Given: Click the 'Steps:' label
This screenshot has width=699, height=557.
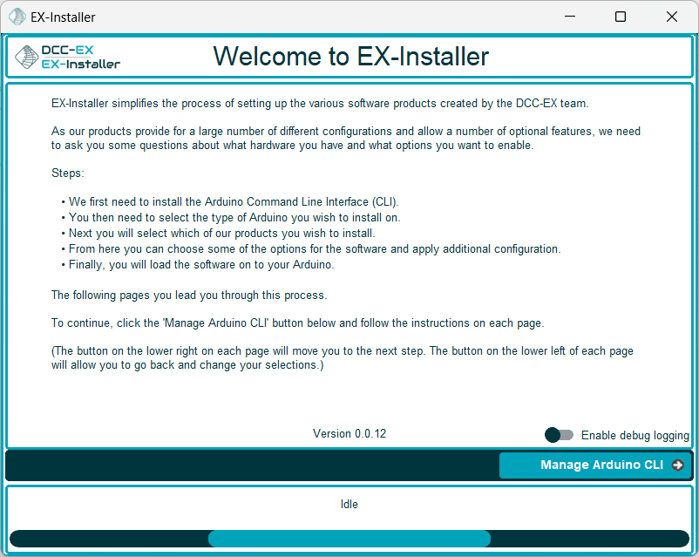Looking at the screenshot, I should pos(67,173).
